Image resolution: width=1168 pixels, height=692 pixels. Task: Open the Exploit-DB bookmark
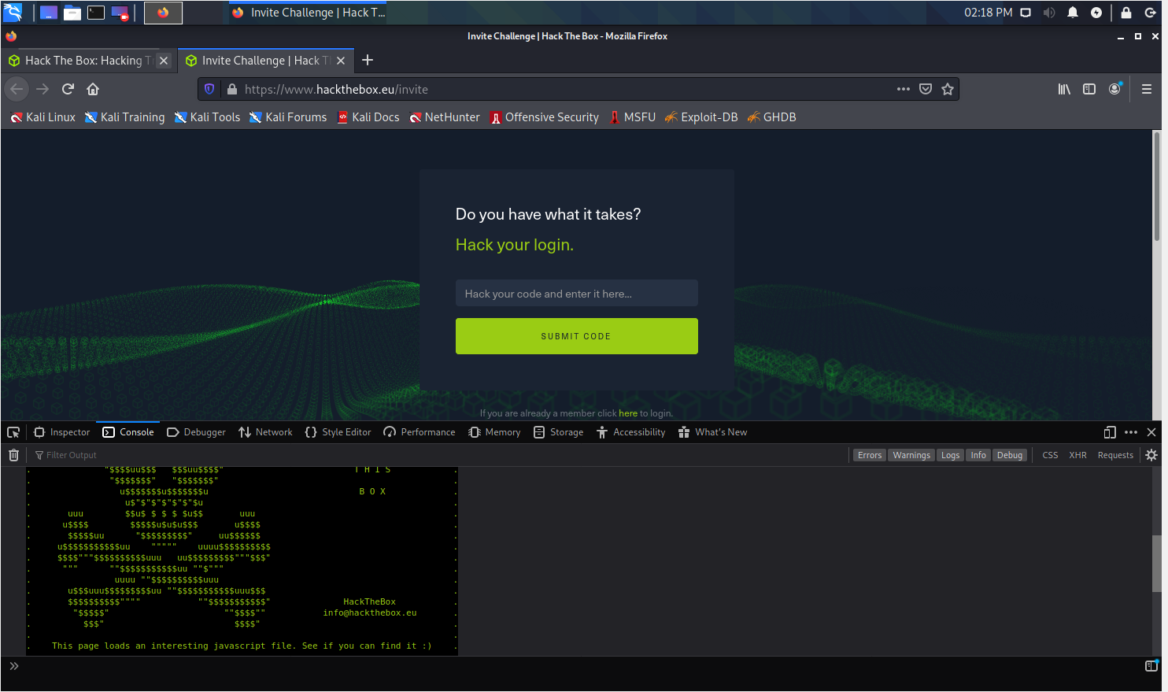click(701, 117)
